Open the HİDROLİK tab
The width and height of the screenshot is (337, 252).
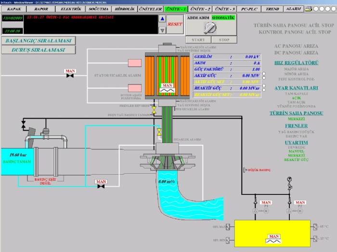pyautogui.click(x=124, y=9)
